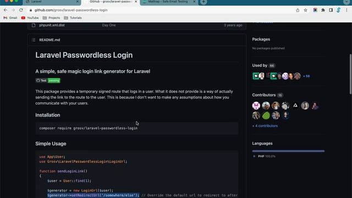352x198 pixels.
Task: Open the +58 used by link
Action: (306, 76)
